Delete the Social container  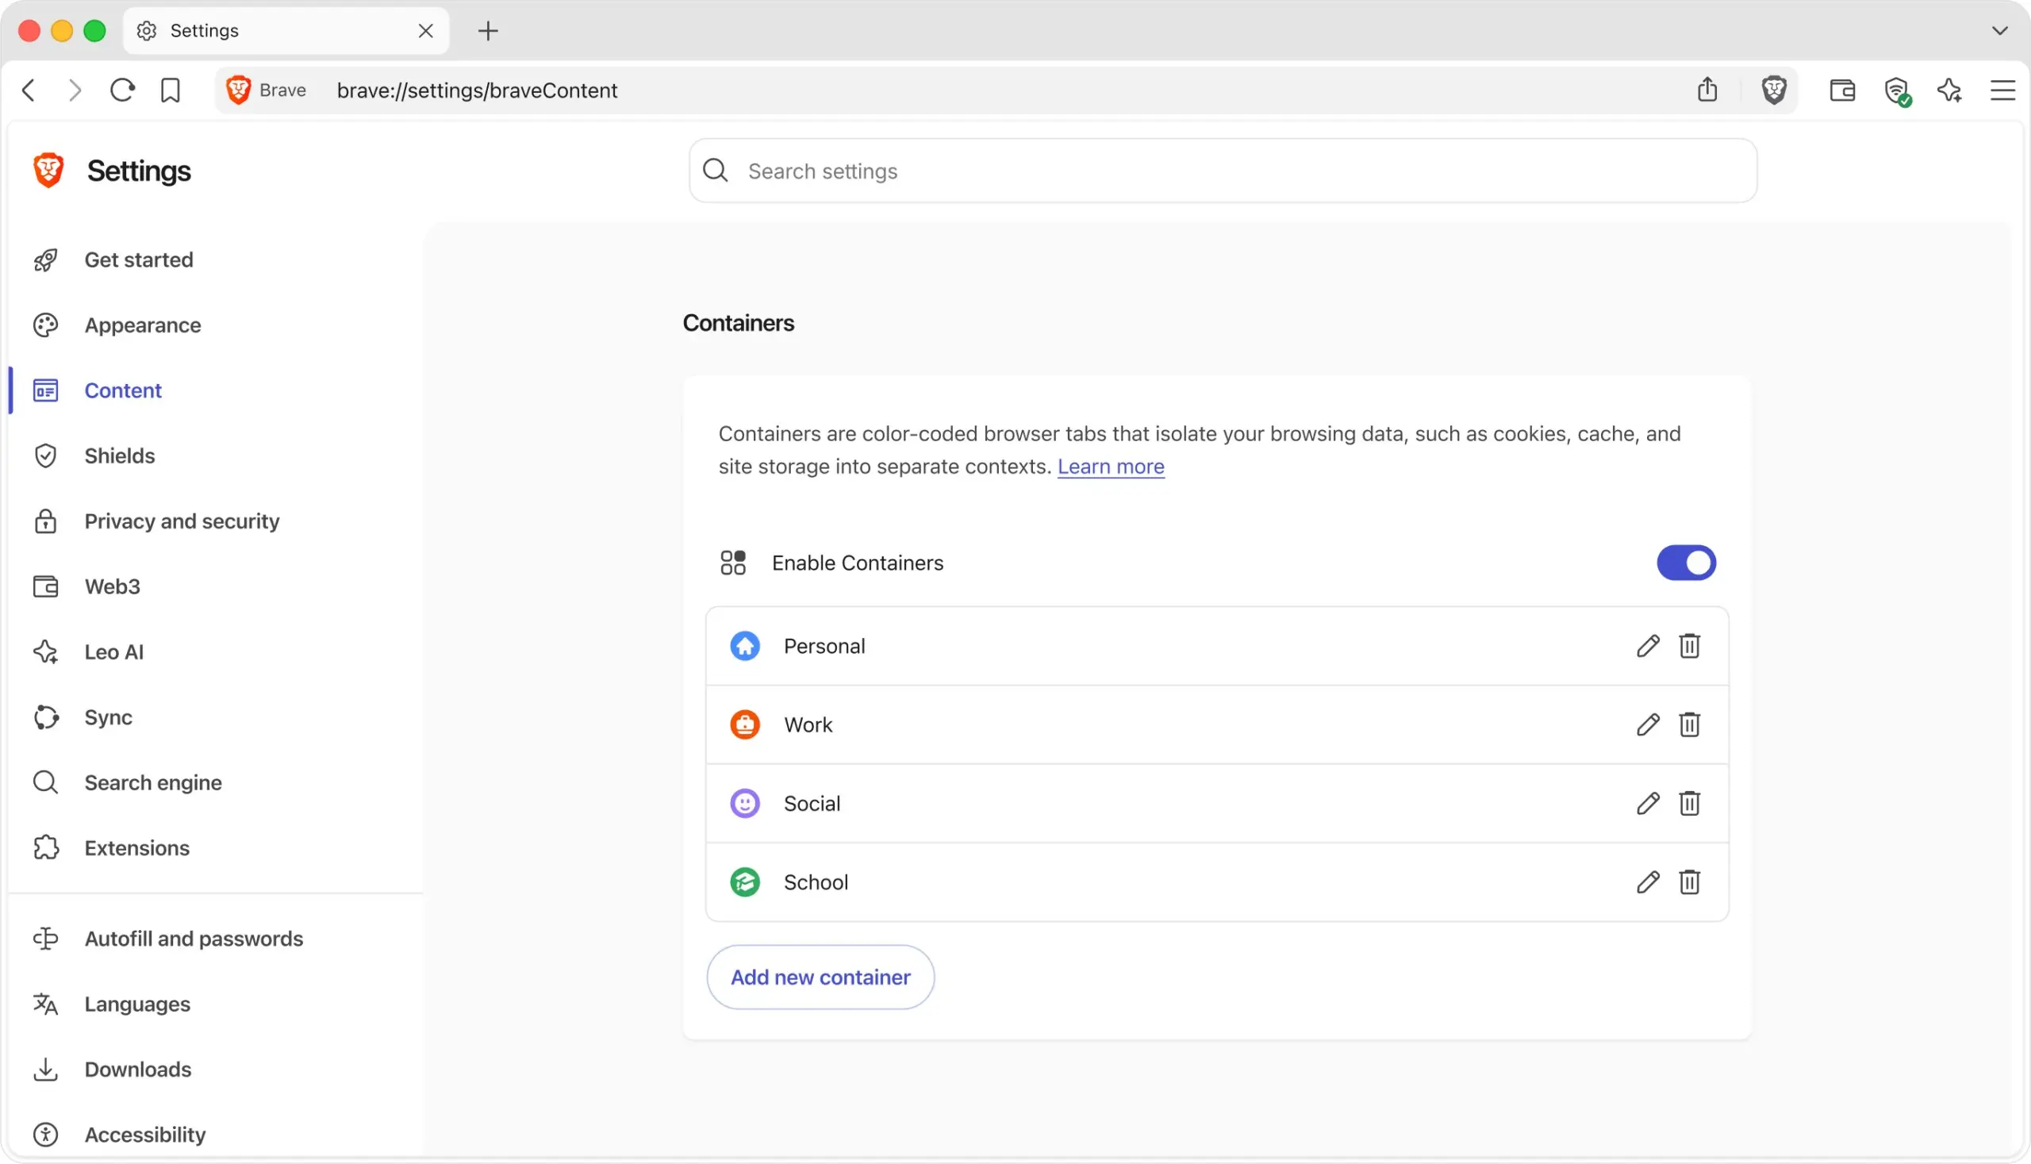[x=1689, y=804]
